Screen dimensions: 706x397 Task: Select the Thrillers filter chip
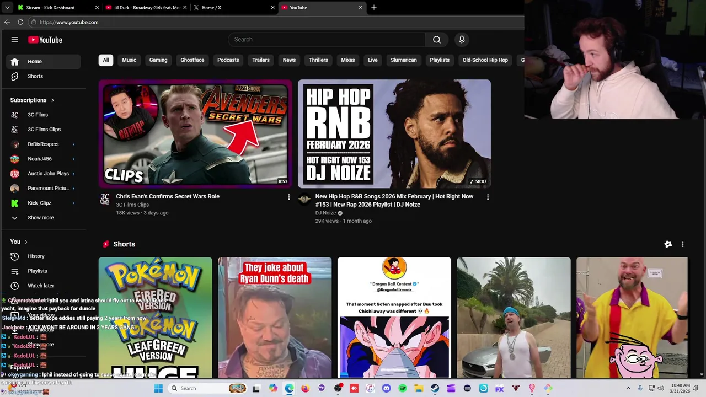(318, 60)
